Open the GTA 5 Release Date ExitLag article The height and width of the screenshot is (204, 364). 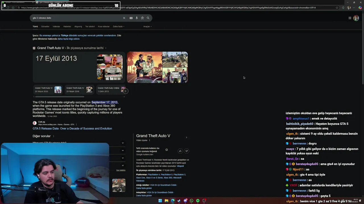pyautogui.click(x=72, y=129)
